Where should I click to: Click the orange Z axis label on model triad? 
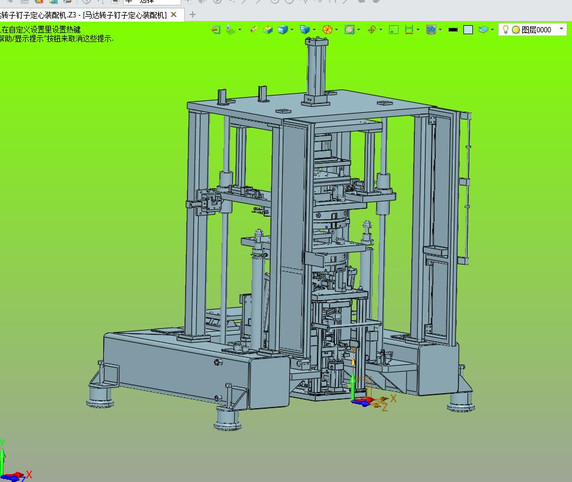(385, 407)
